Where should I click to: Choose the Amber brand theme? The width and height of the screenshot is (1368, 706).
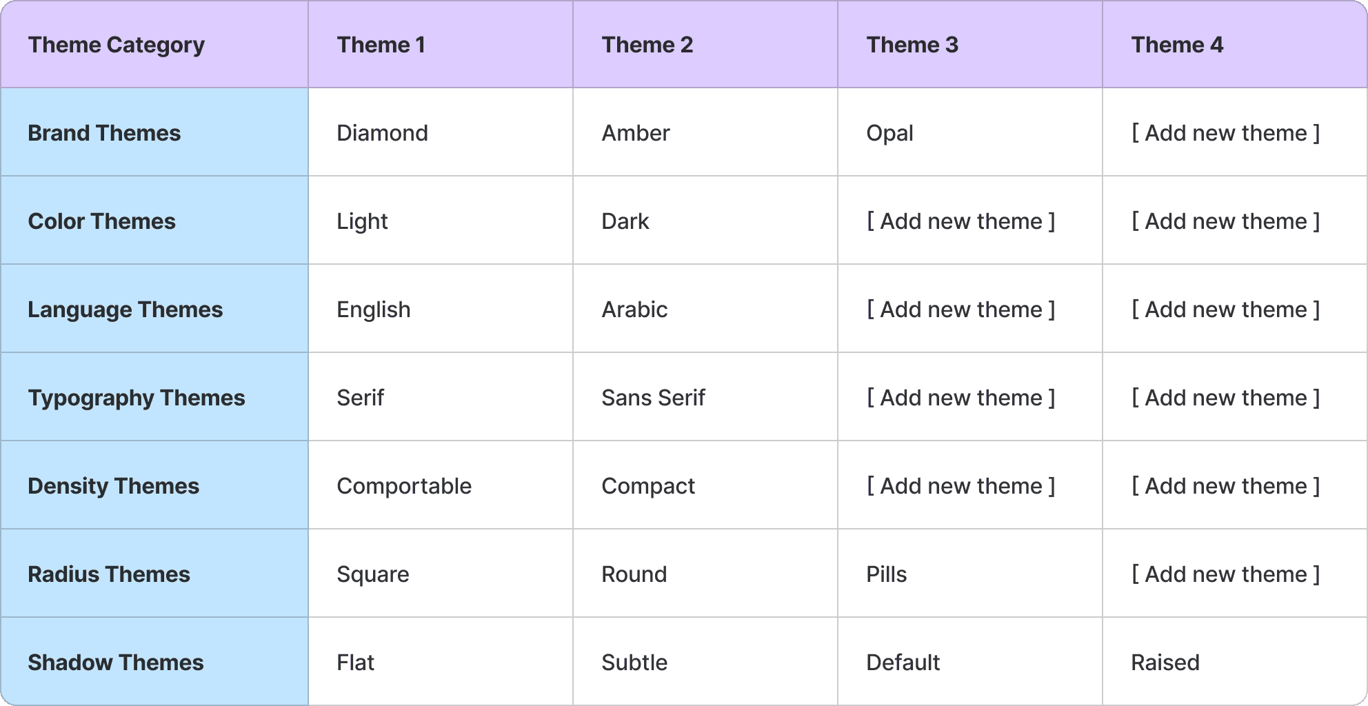(636, 133)
